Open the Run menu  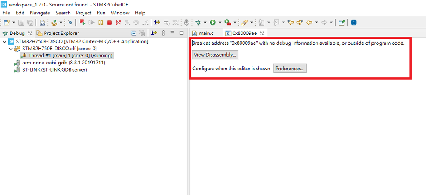coord(101,13)
